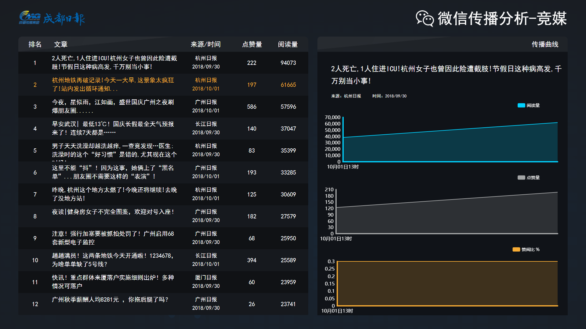Click the 传播曲线 panel header

544,44
